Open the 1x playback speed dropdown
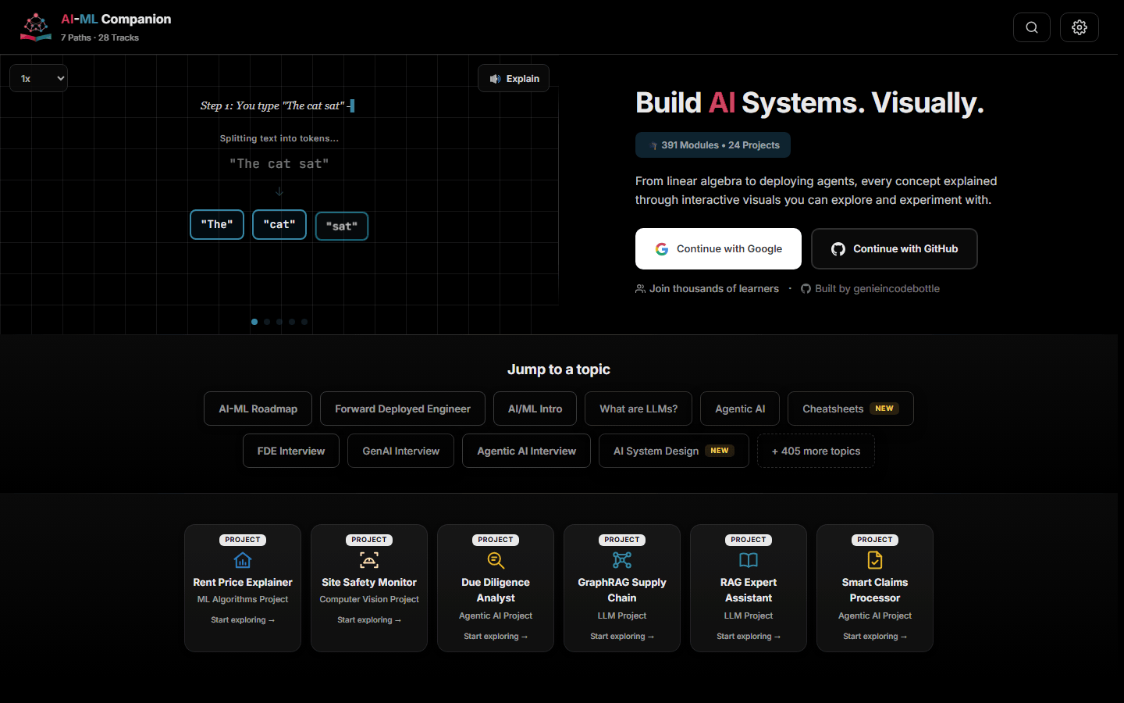The height and width of the screenshot is (703, 1124). click(38, 78)
